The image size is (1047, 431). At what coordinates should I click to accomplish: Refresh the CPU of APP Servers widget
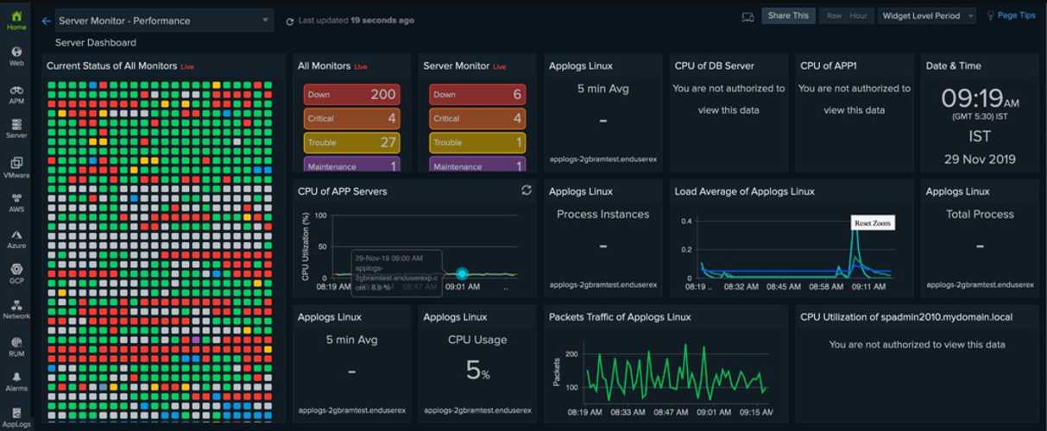pyautogui.click(x=526, y=191)
